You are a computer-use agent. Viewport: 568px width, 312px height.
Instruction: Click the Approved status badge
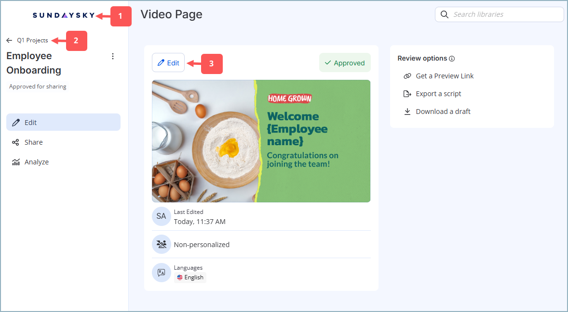pos(345,62)
